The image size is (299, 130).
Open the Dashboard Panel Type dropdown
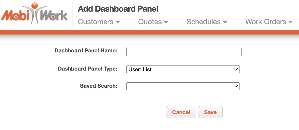(183, 69)
